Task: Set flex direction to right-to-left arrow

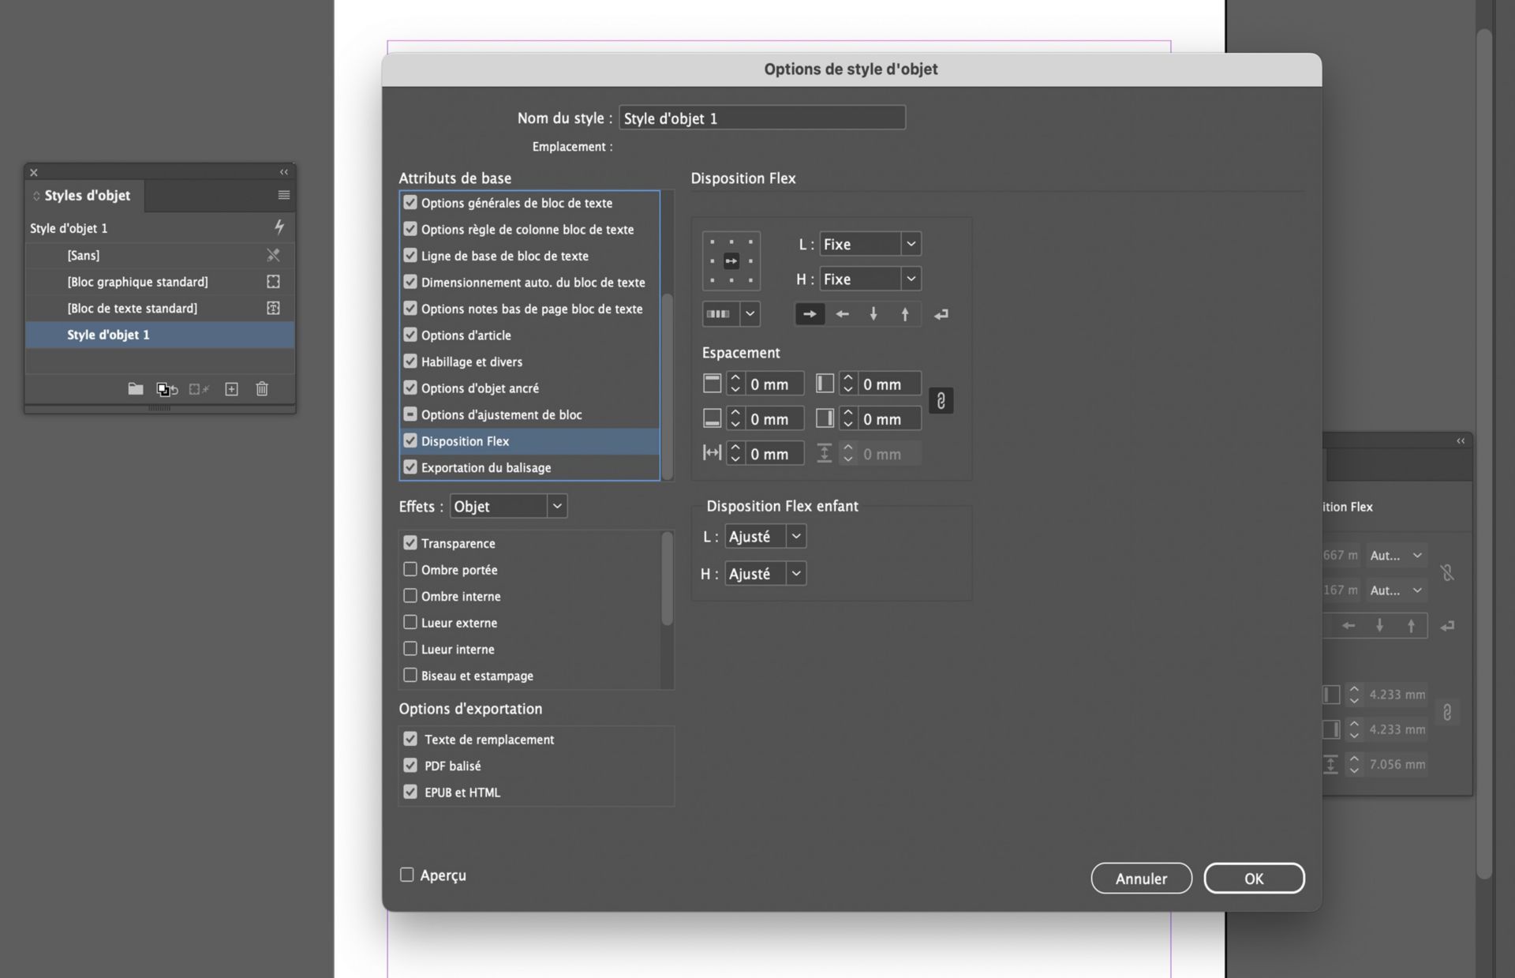Action: coord(842,314)
